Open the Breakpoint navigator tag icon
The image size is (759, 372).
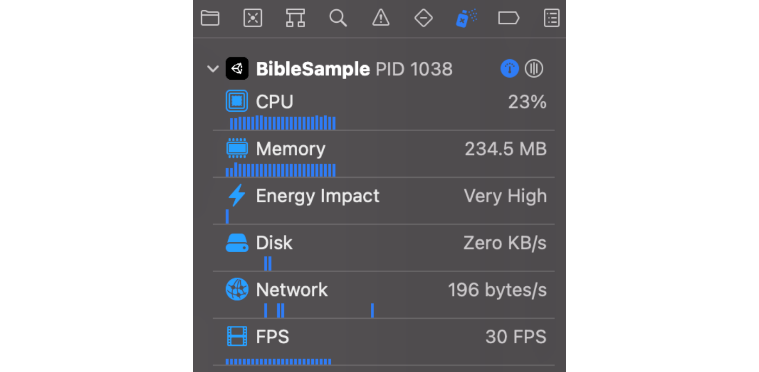click(x=509, y=18)
